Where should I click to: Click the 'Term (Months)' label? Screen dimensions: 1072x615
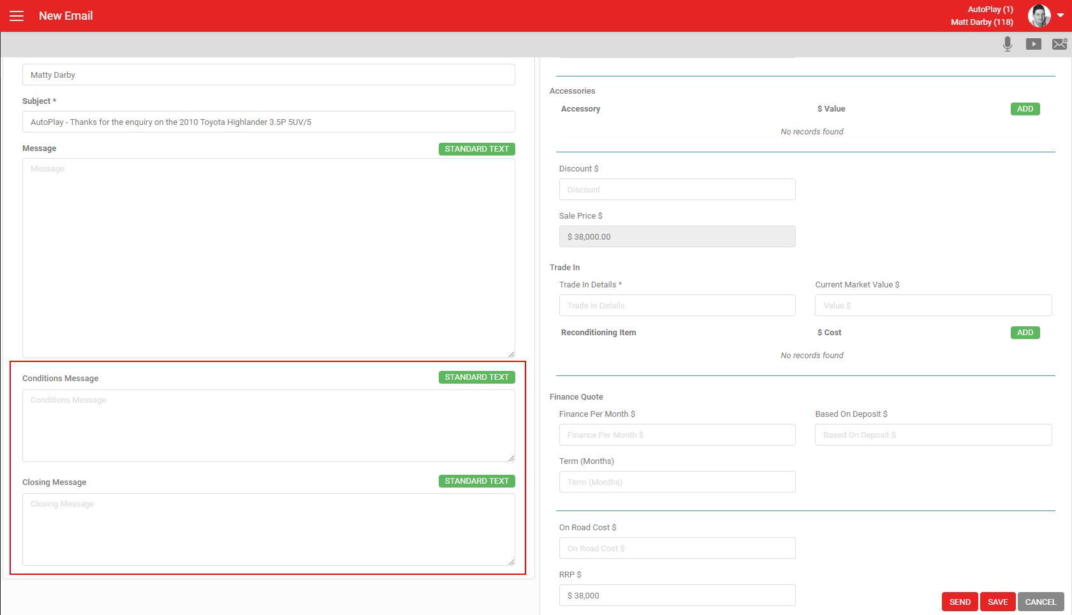click(586, 461)
